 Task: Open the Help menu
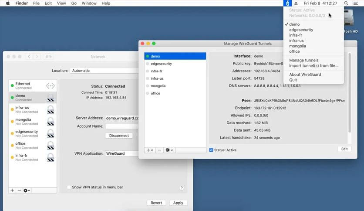click(106, 3)
